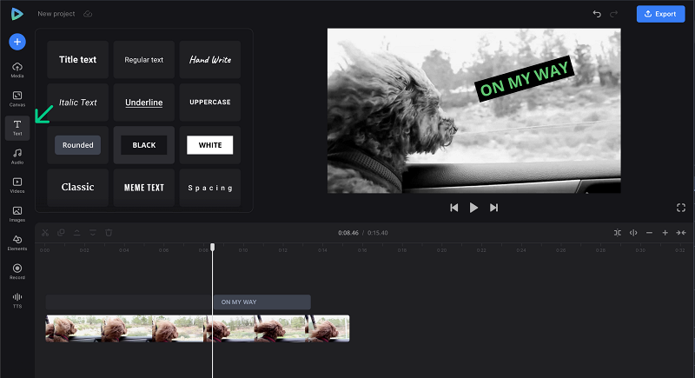
Task: Move the clip layer up
Action: point(76,233)
